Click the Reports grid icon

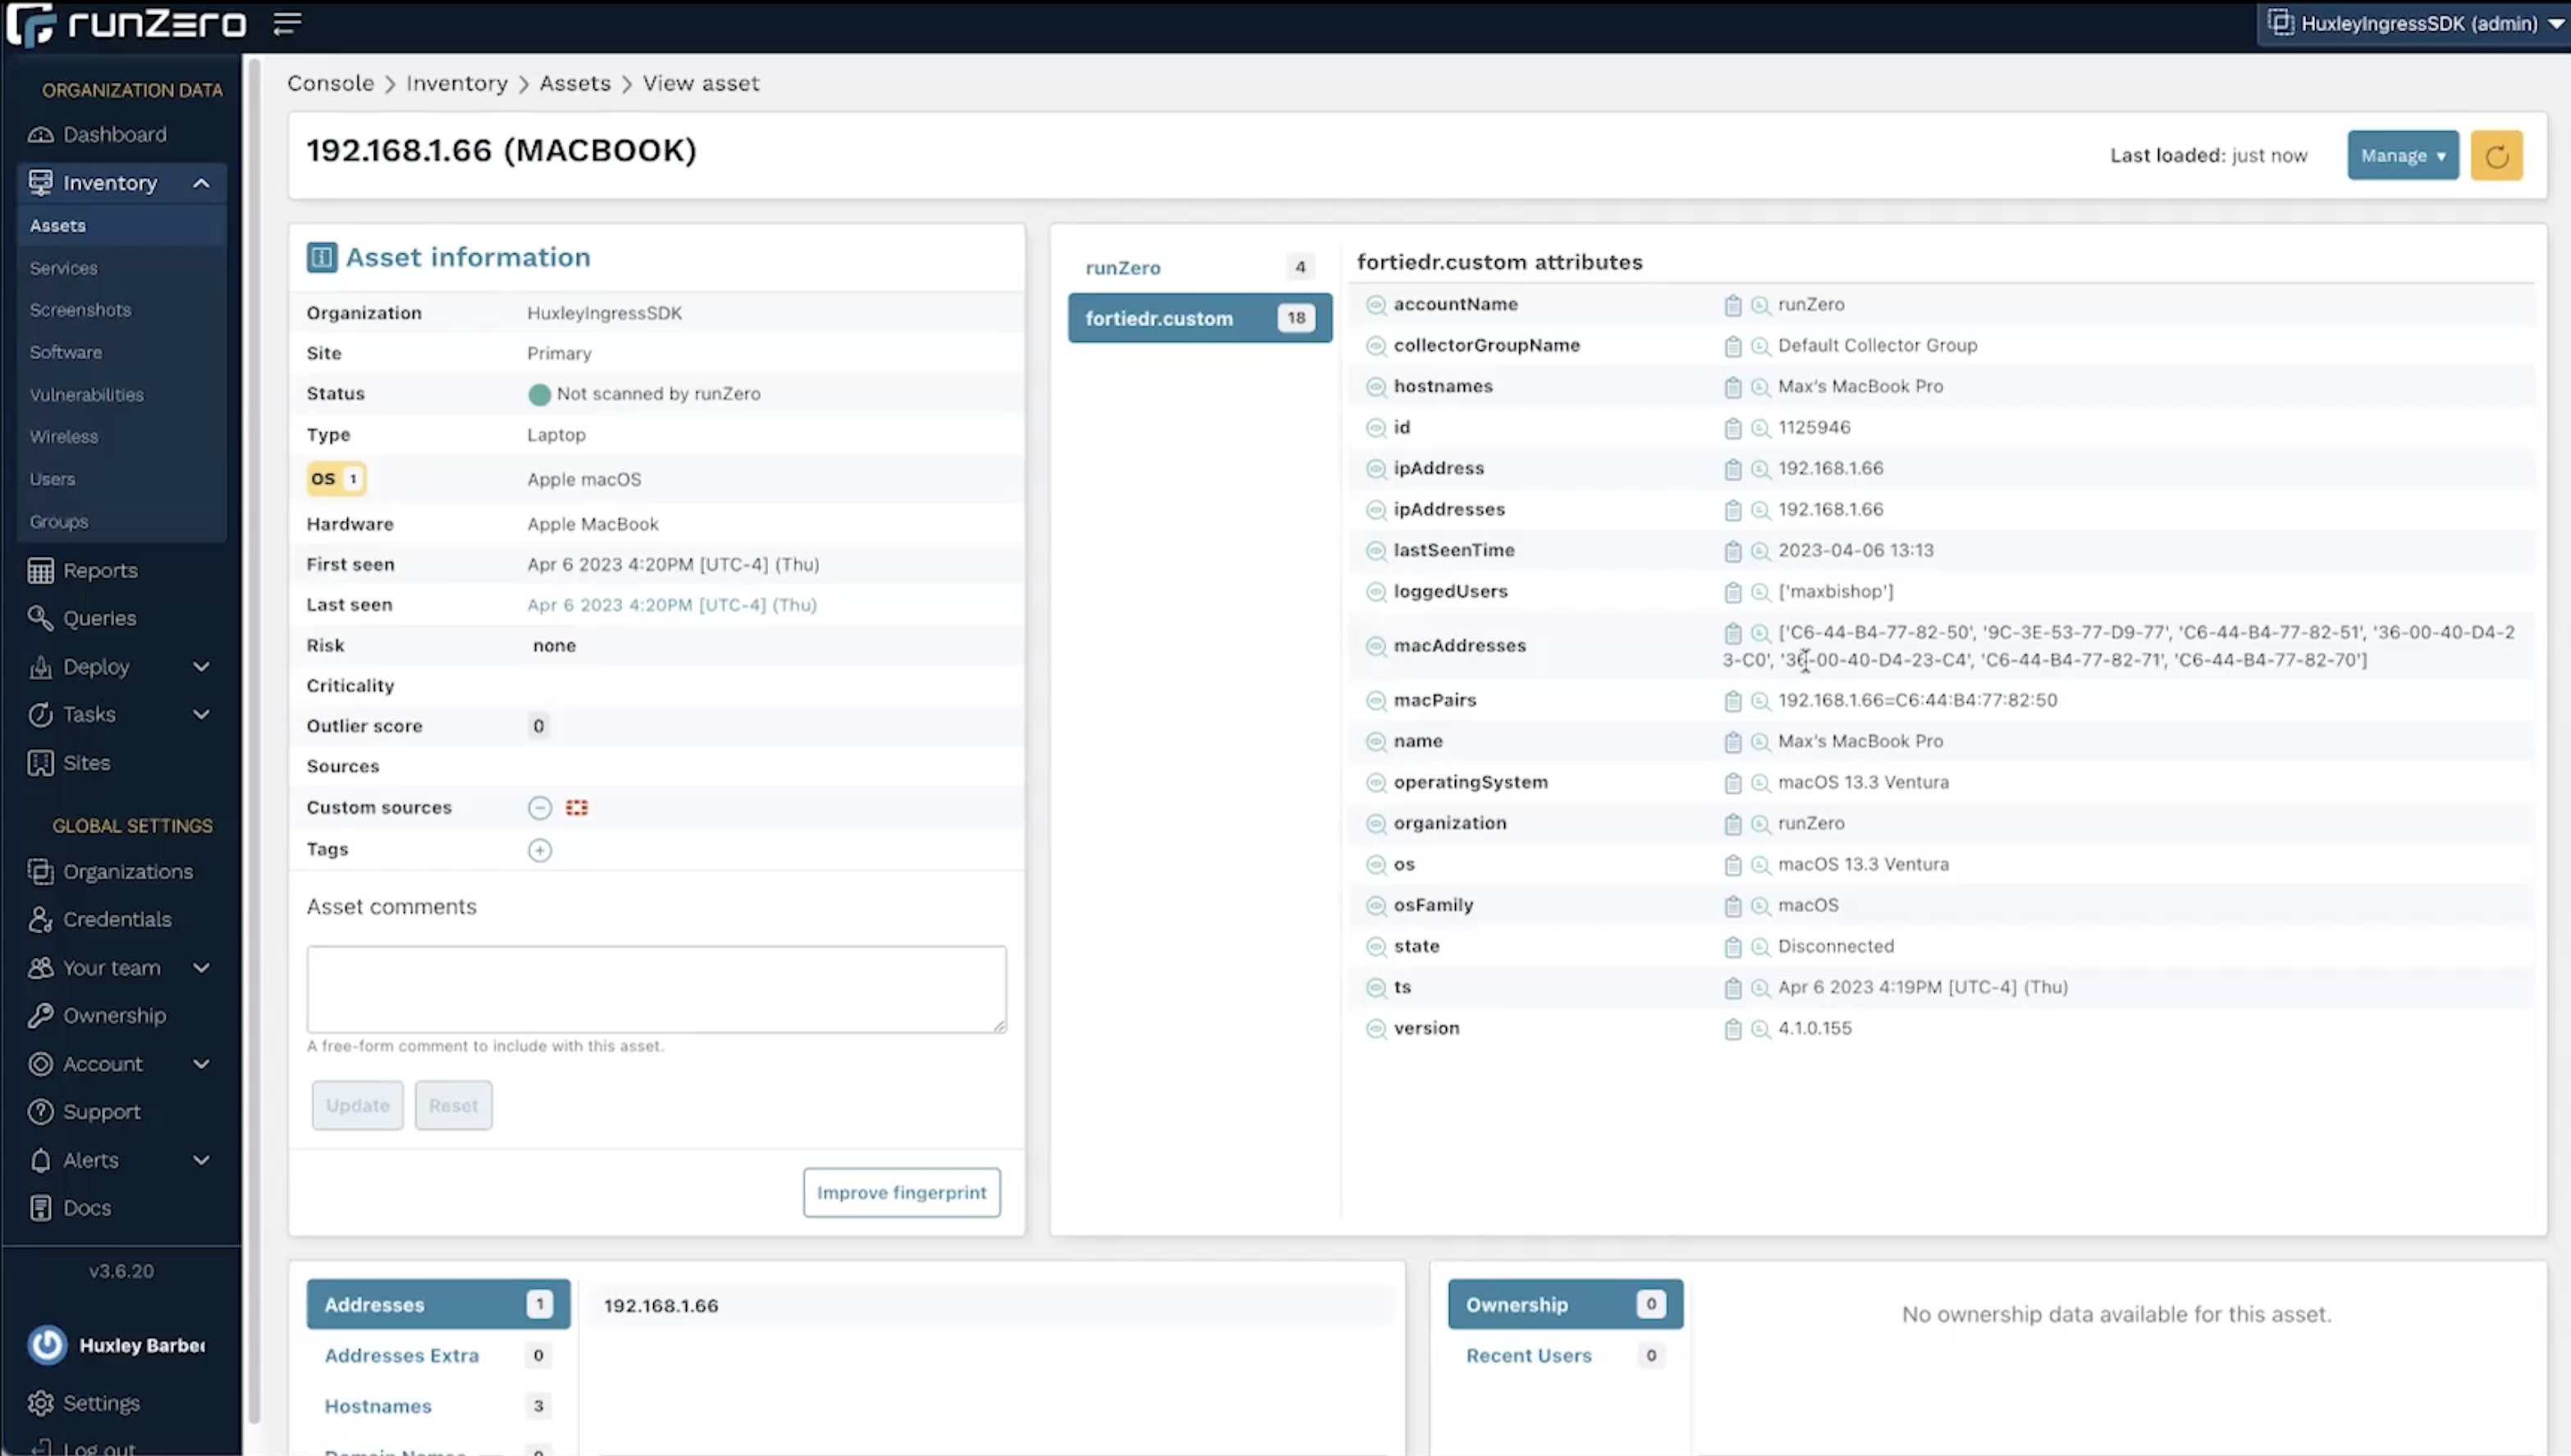(40, 570)
